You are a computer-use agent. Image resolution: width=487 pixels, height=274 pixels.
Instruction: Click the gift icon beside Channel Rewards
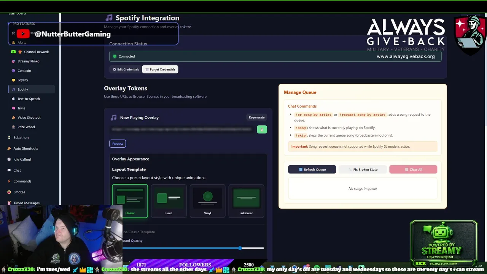tap(20, 52)
